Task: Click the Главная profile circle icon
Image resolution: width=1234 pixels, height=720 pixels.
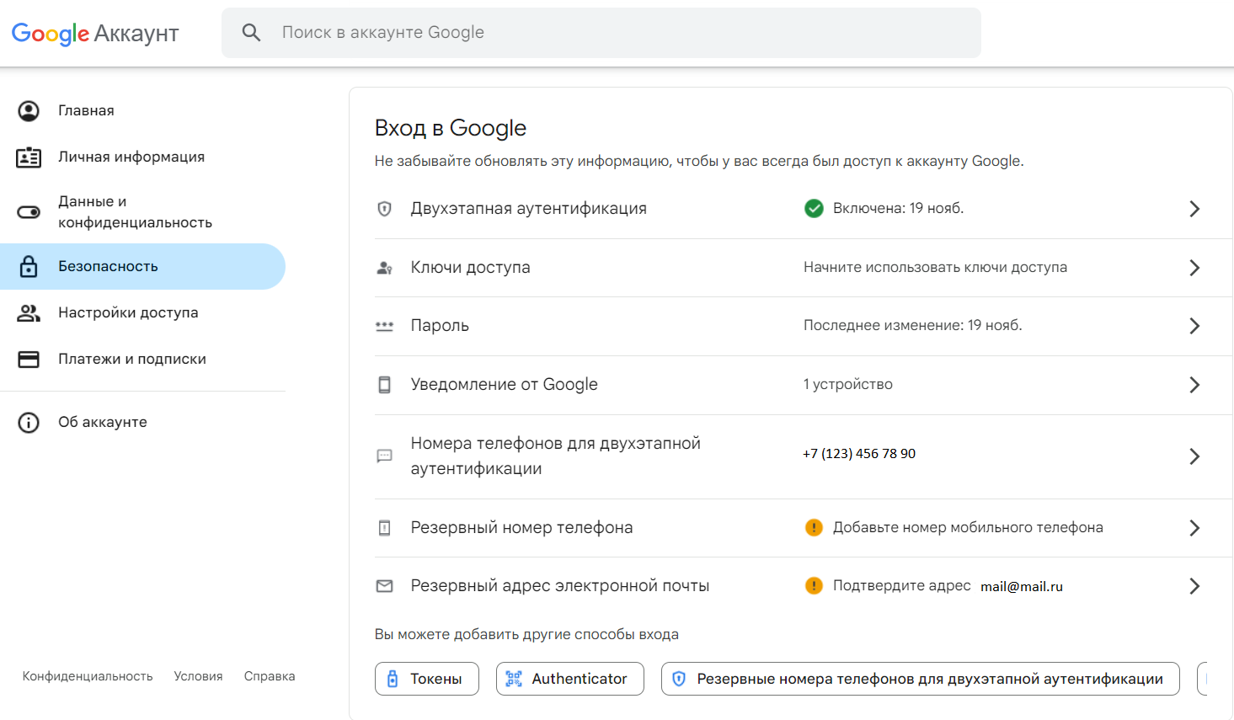Action: tap(29, 110)
